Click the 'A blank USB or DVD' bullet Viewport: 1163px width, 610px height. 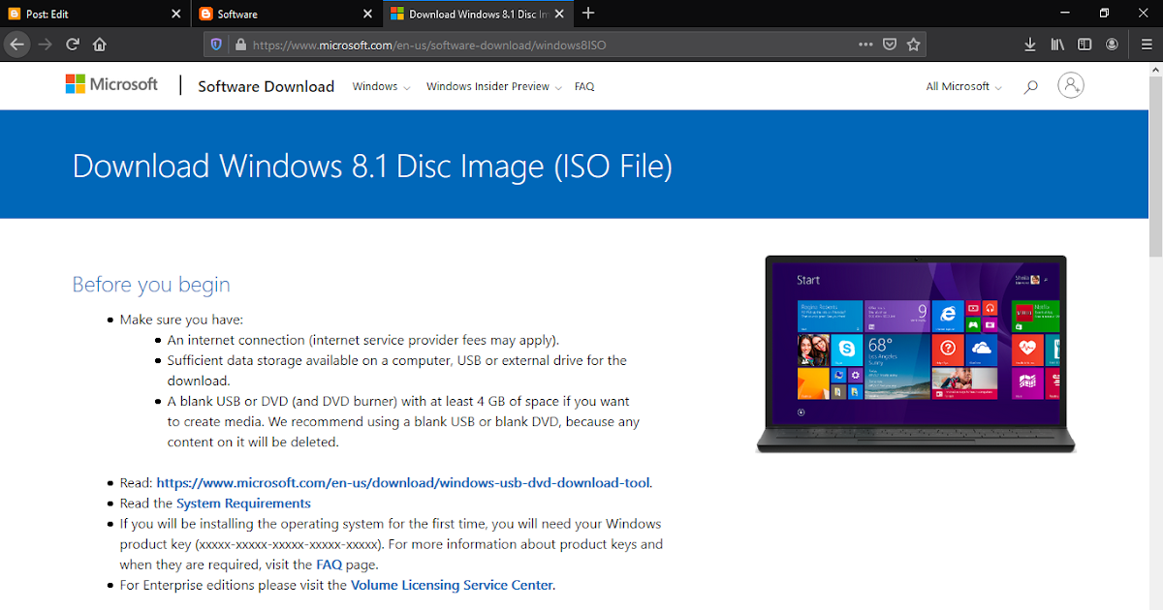tap(403, 421)
